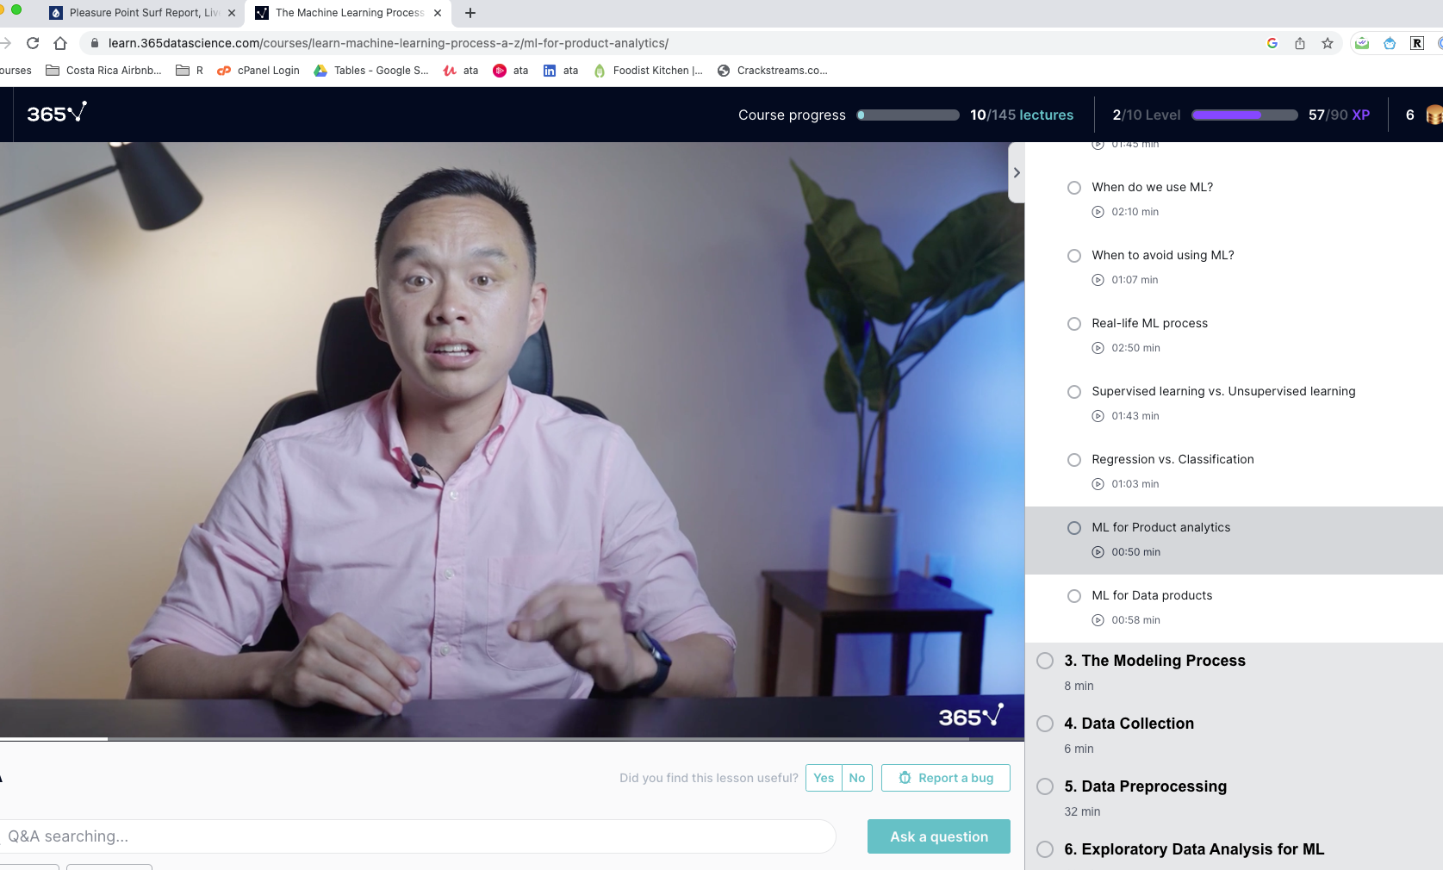
Task: Open the Crackstreams bookmark
Action: pos(773,71)
